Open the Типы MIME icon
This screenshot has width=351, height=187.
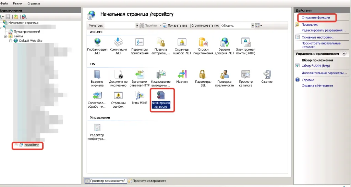click(x=140, y=96)
